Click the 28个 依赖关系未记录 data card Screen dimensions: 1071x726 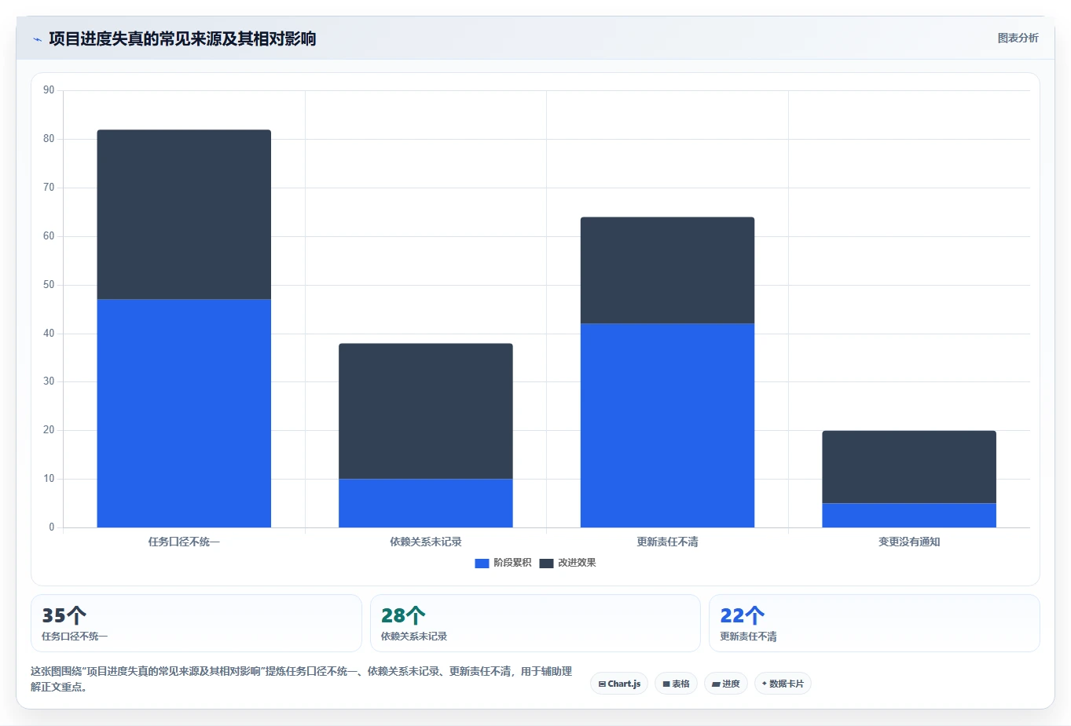click(x=535, y=623)
